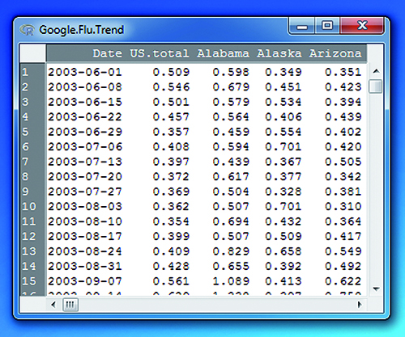Click the date cell 2003-09-07
The image size is (405, 337).
[x=85, y=281]
